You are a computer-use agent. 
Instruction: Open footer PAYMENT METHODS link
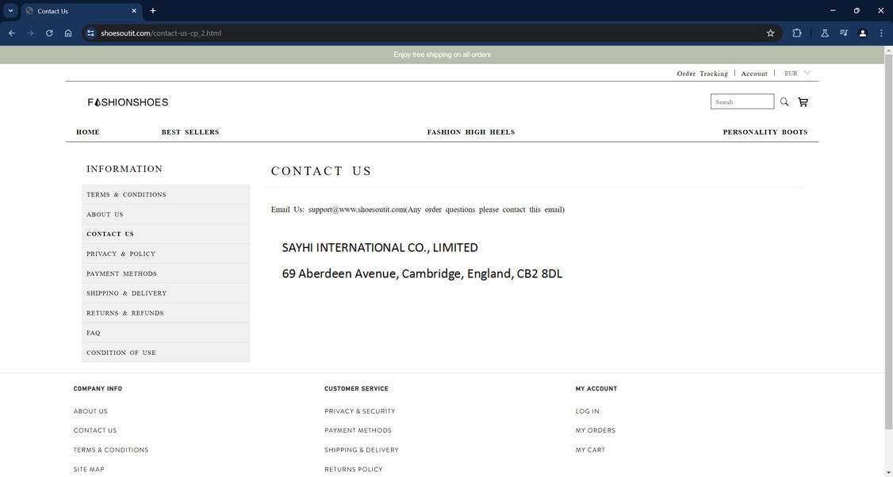tap(358, 430)
